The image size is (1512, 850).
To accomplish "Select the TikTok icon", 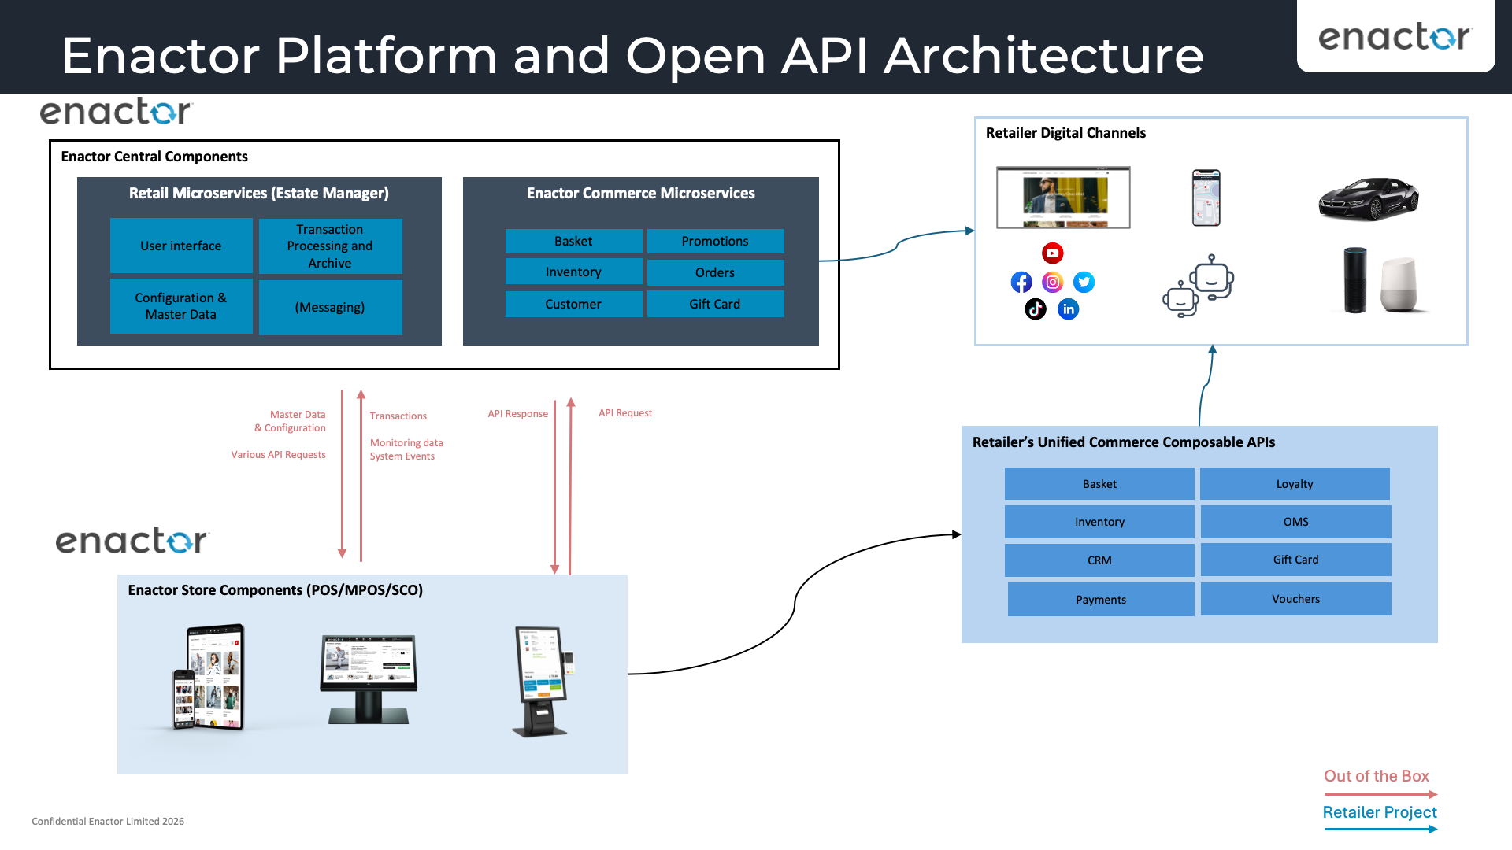I will (1036, 309).
